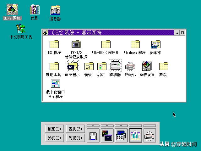This screenshot has width=201, height=151.
Task: Click the window list launchpad icon
Action: pos(121,136)
